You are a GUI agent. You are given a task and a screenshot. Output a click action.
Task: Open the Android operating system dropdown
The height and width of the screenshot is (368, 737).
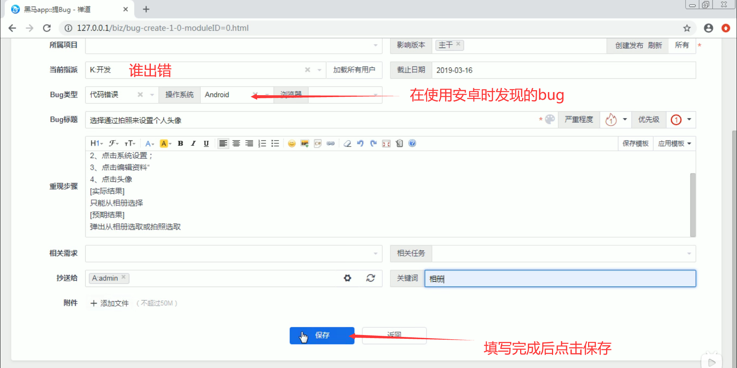(x=237, y=94)
